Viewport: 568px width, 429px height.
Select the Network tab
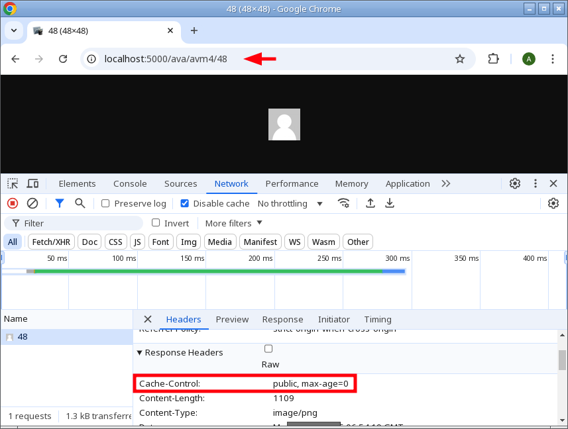[231, 184]
